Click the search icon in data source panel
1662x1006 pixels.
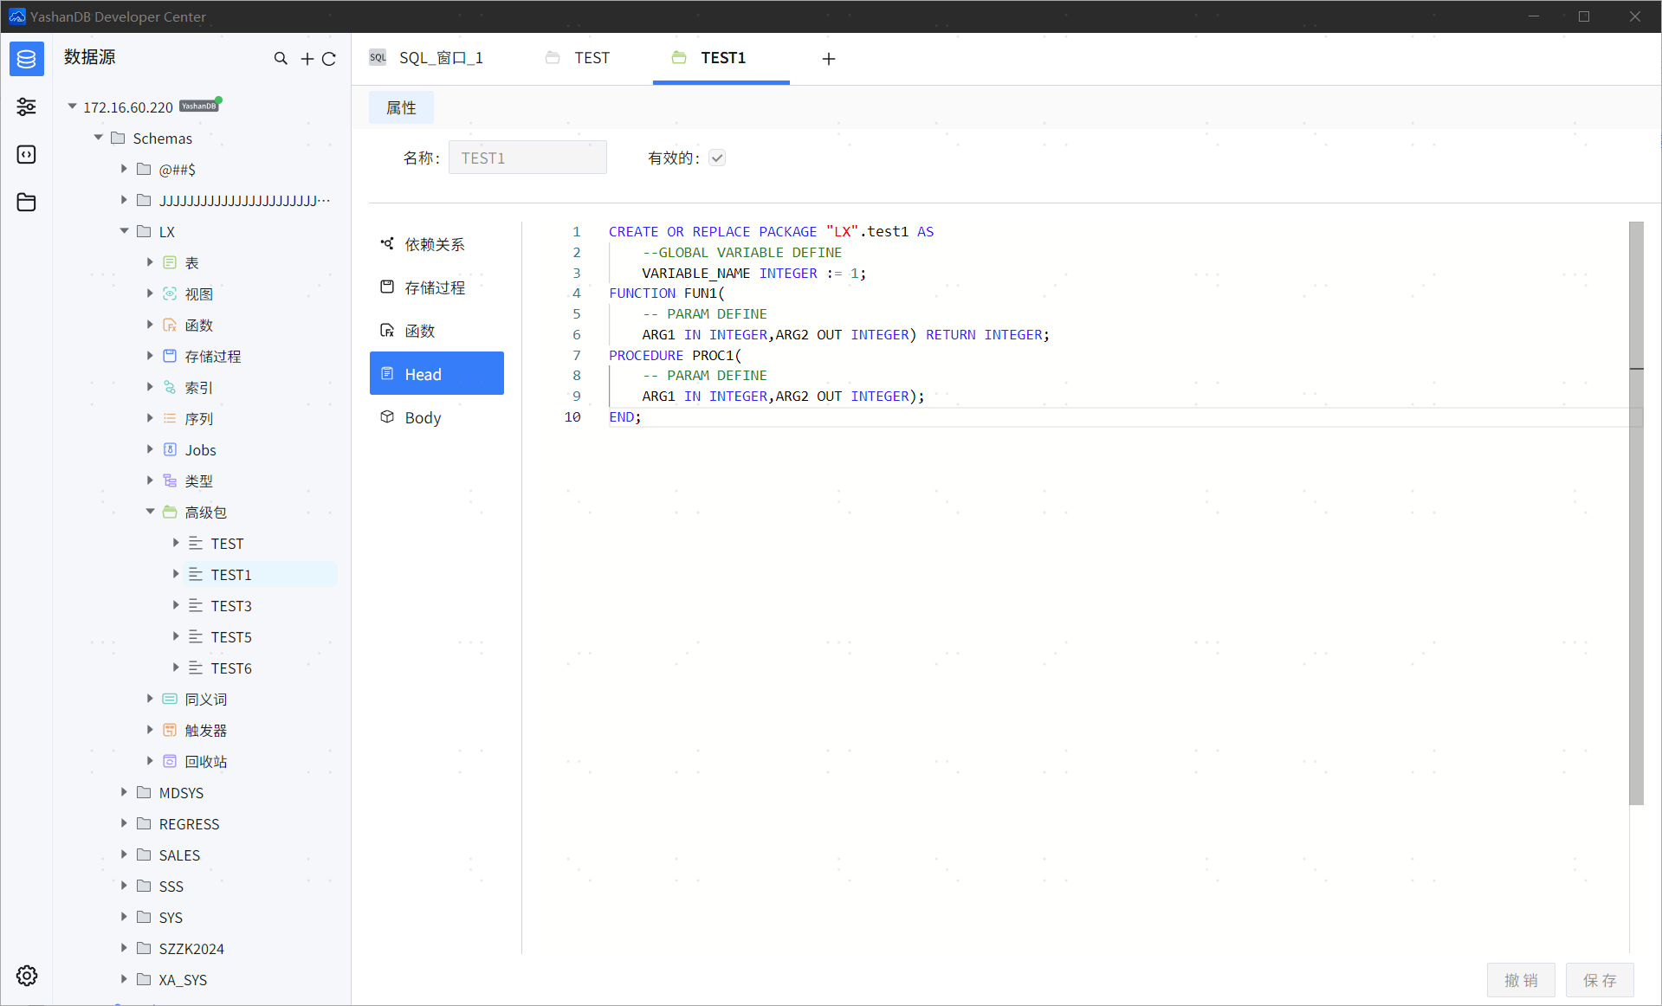281,58
